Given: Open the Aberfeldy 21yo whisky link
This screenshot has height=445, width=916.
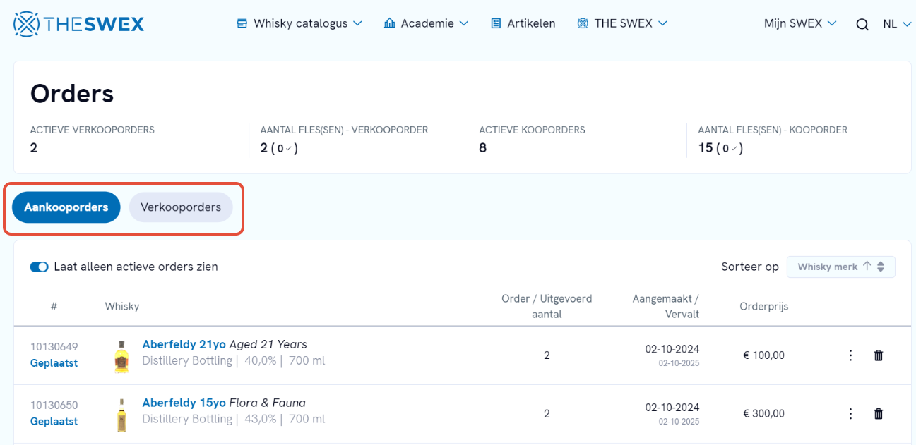Looking at the screenshot, I should (184, 344).
